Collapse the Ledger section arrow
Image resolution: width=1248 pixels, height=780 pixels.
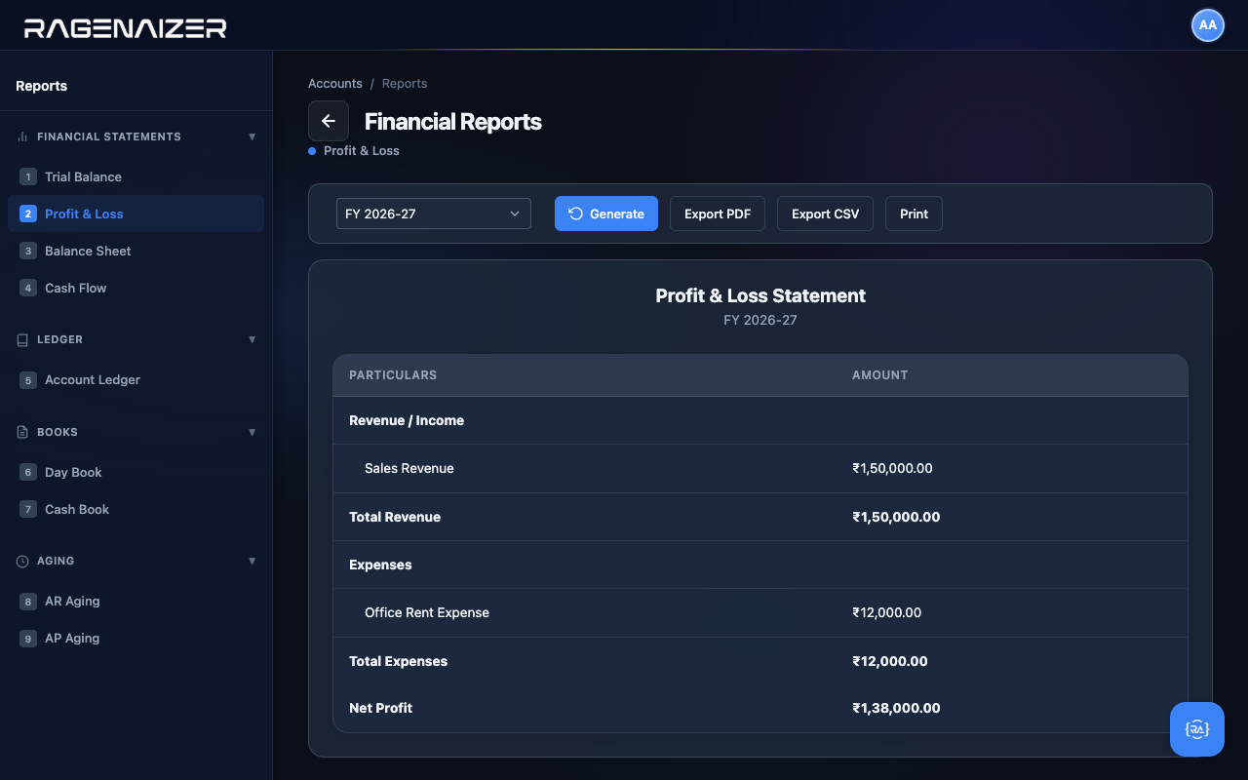[x=252, y=339]
